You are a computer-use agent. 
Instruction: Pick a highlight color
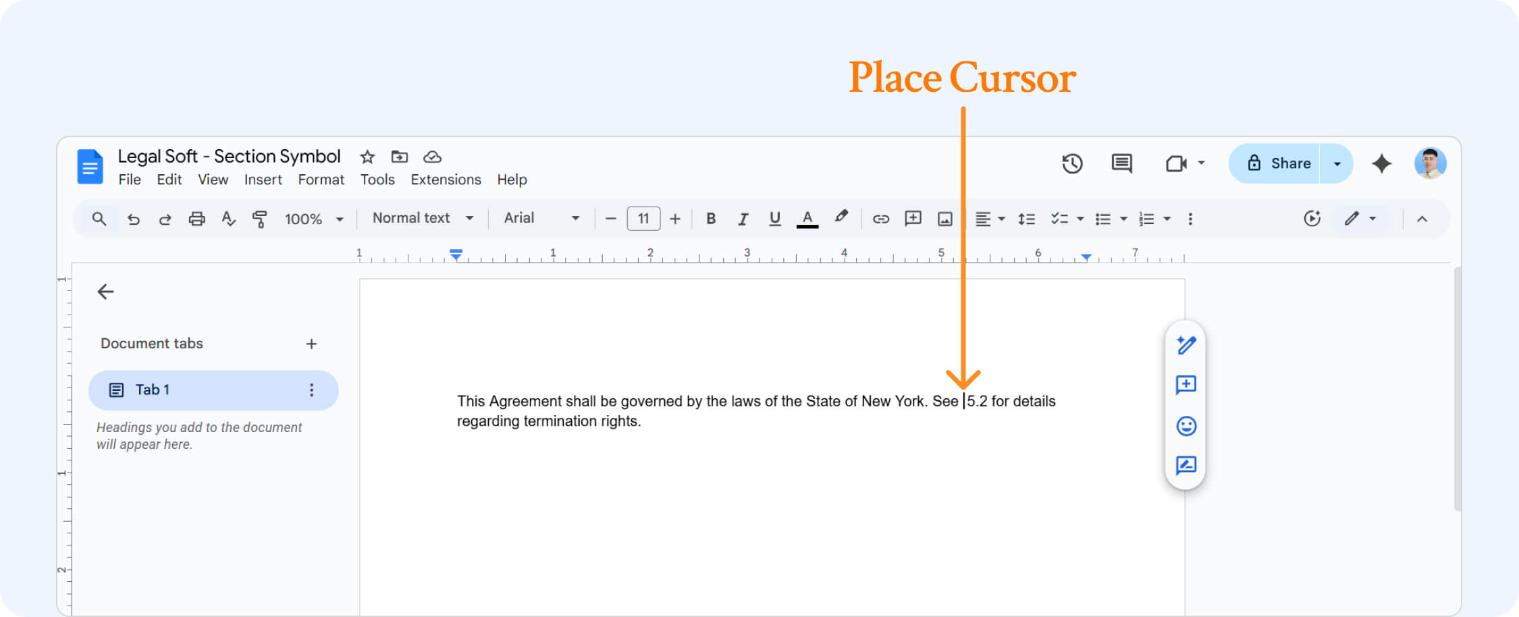click(841, 217)
